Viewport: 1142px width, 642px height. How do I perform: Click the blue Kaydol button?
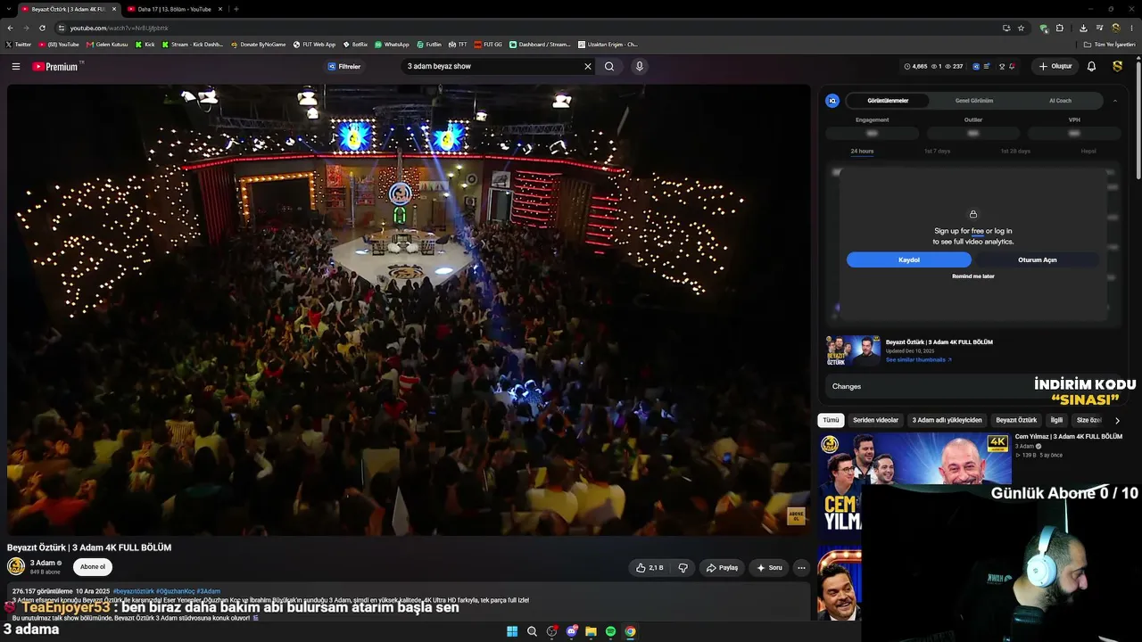click(909, 259)
